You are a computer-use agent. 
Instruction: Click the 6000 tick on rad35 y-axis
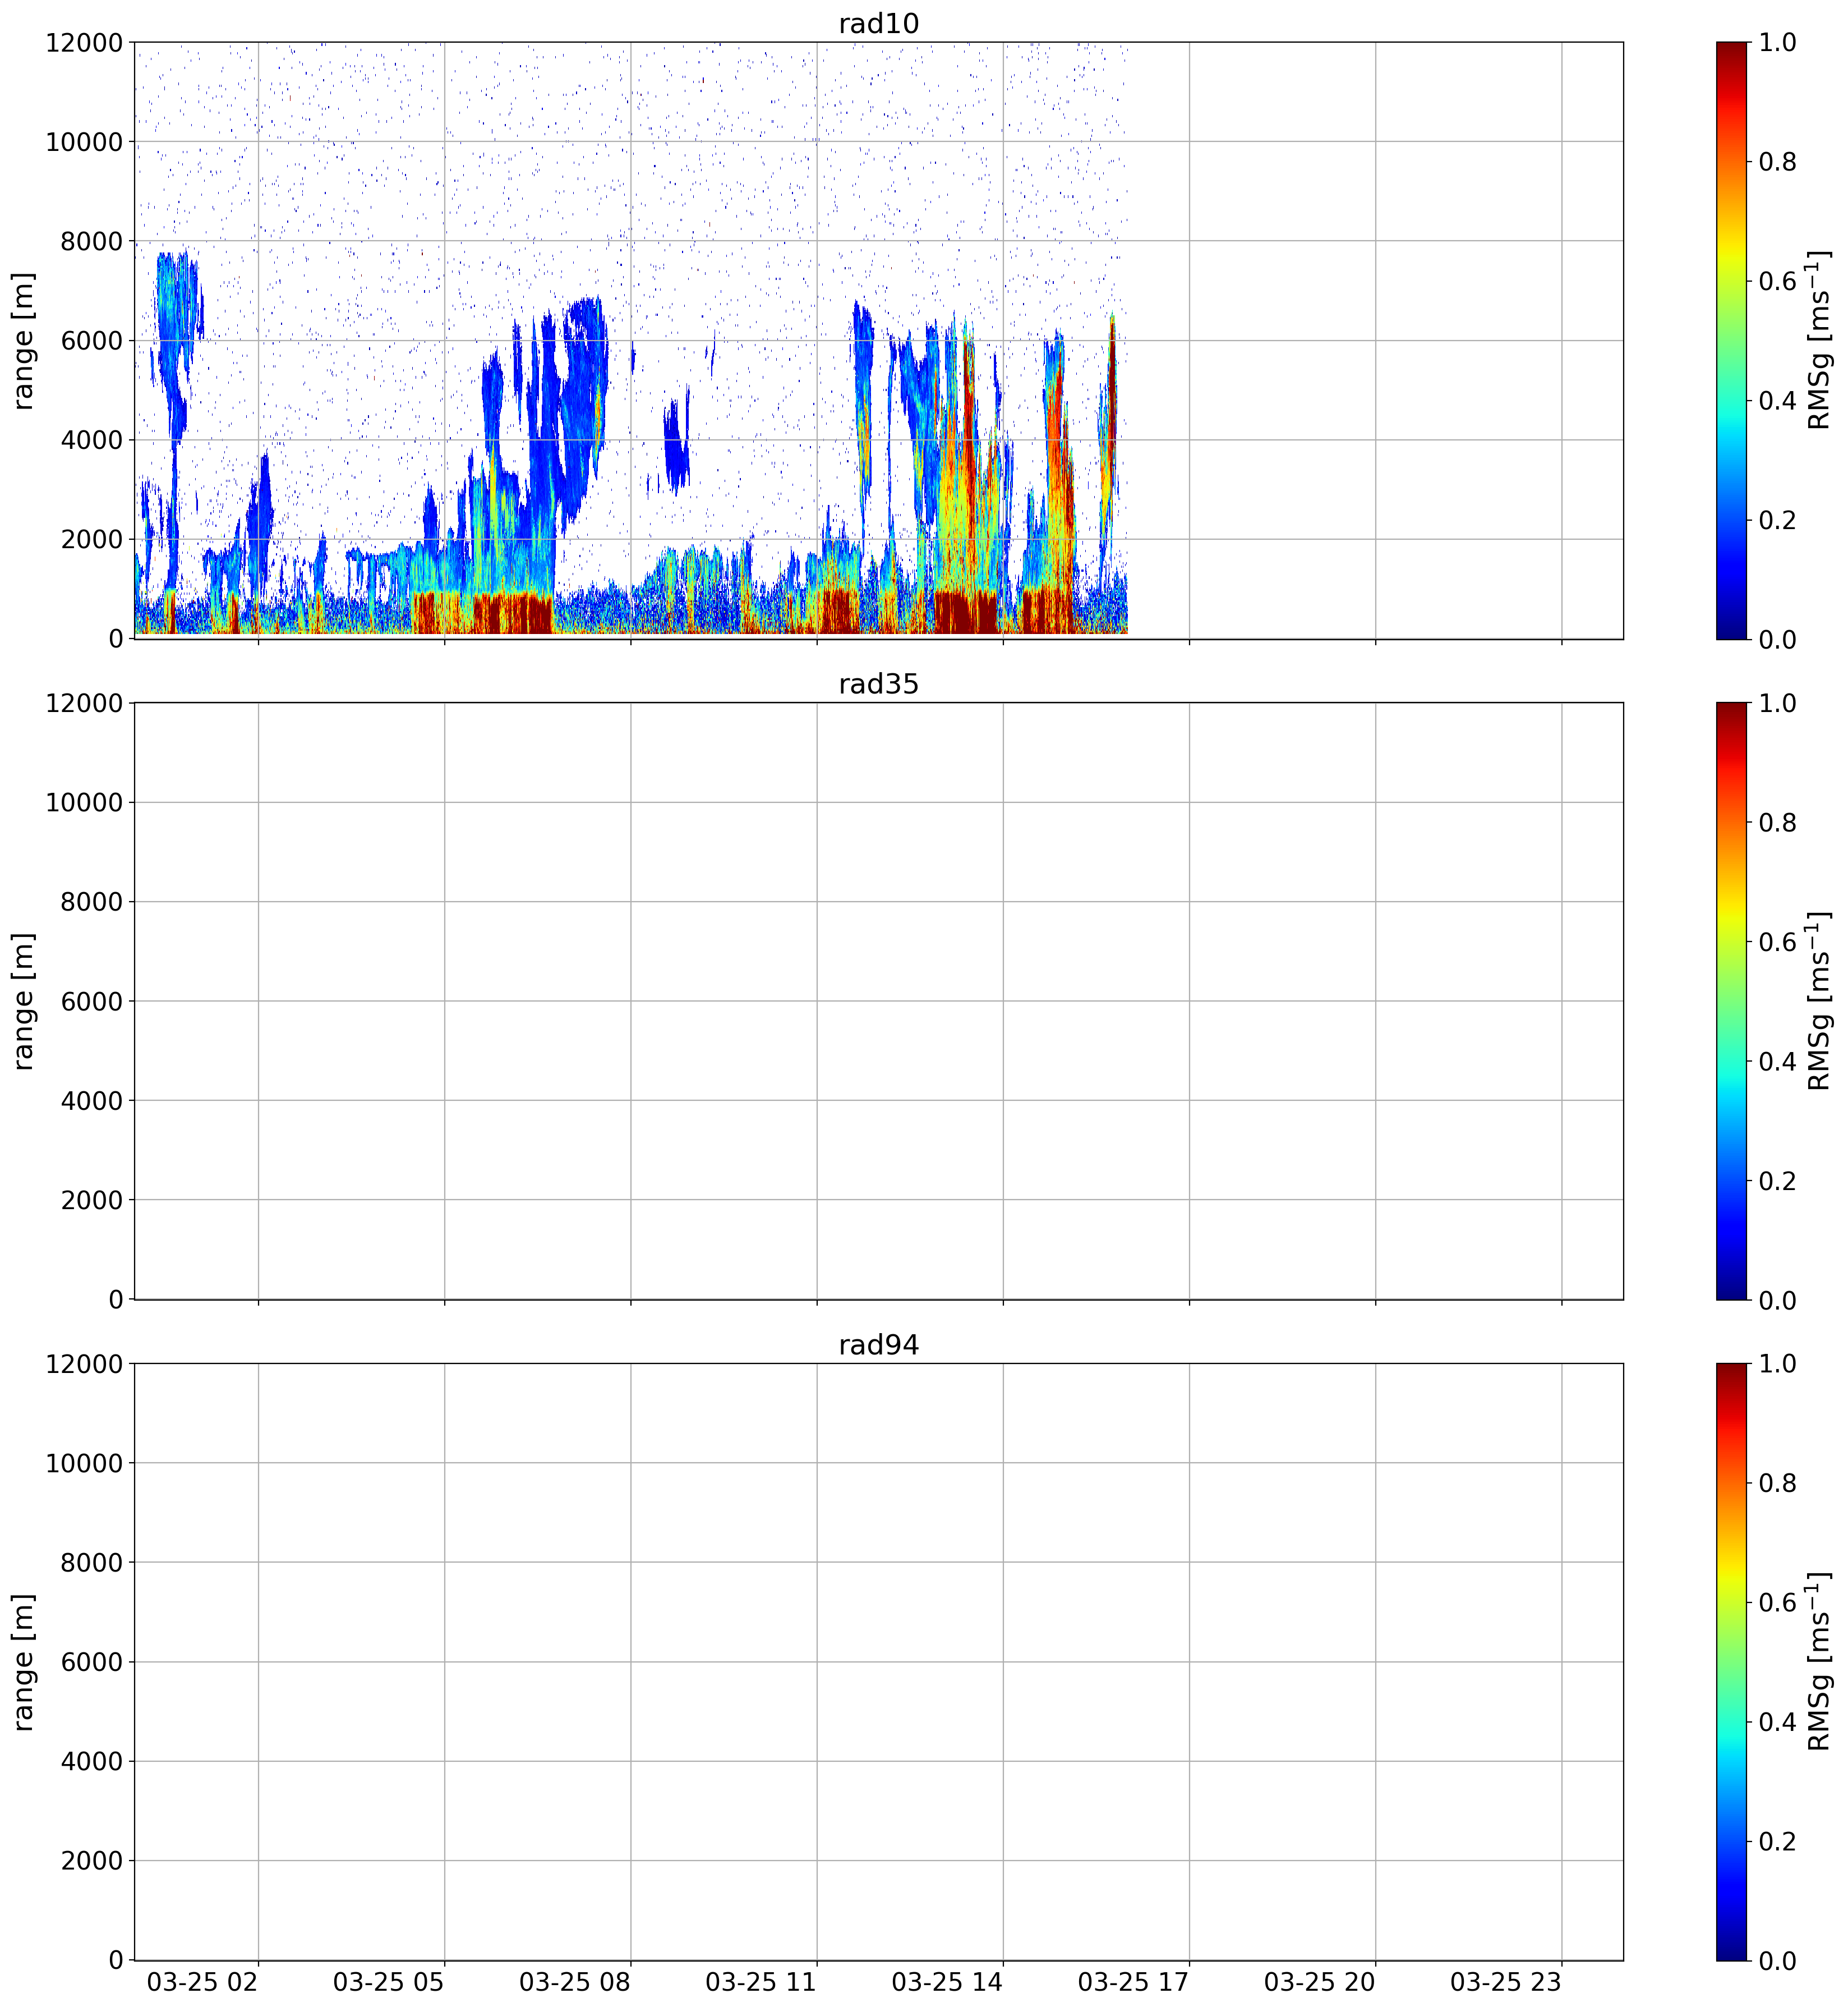[92, 1002]
